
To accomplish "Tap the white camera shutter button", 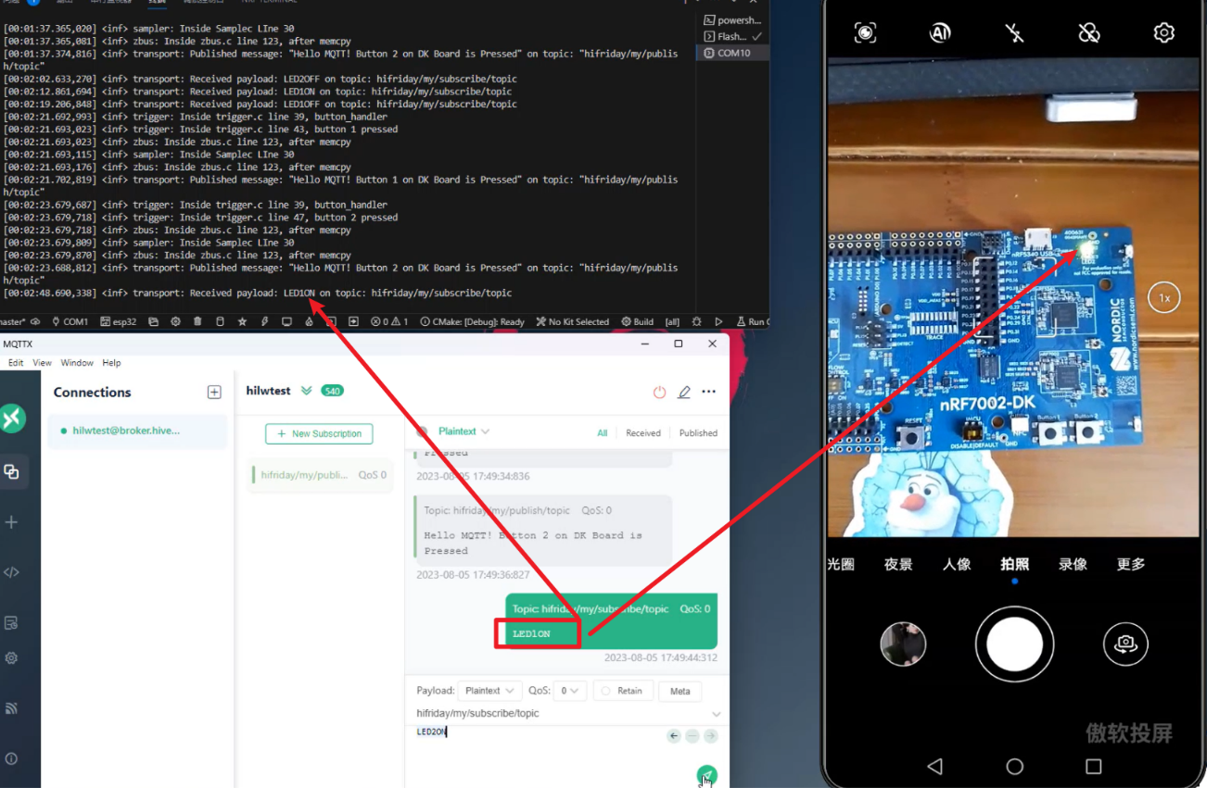I will 1015,644.
